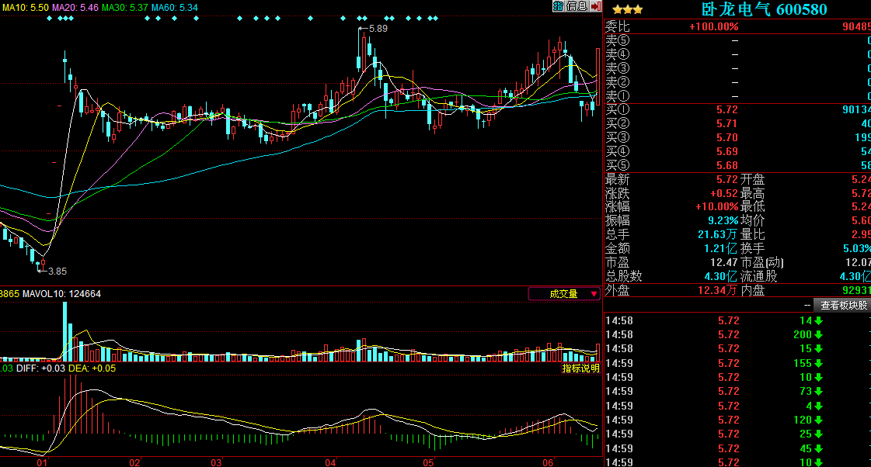
Task: Click the 3.85 low price marker
Action: click(57, 272)
